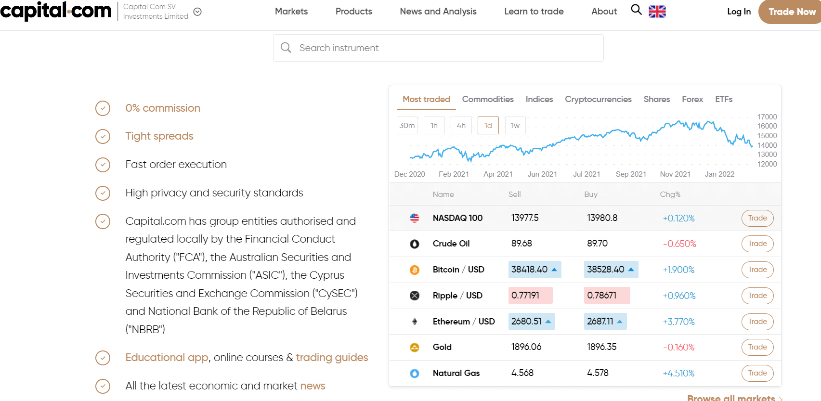
Task: Open the site search magnifier icon
Action: (x=636, y=10)
